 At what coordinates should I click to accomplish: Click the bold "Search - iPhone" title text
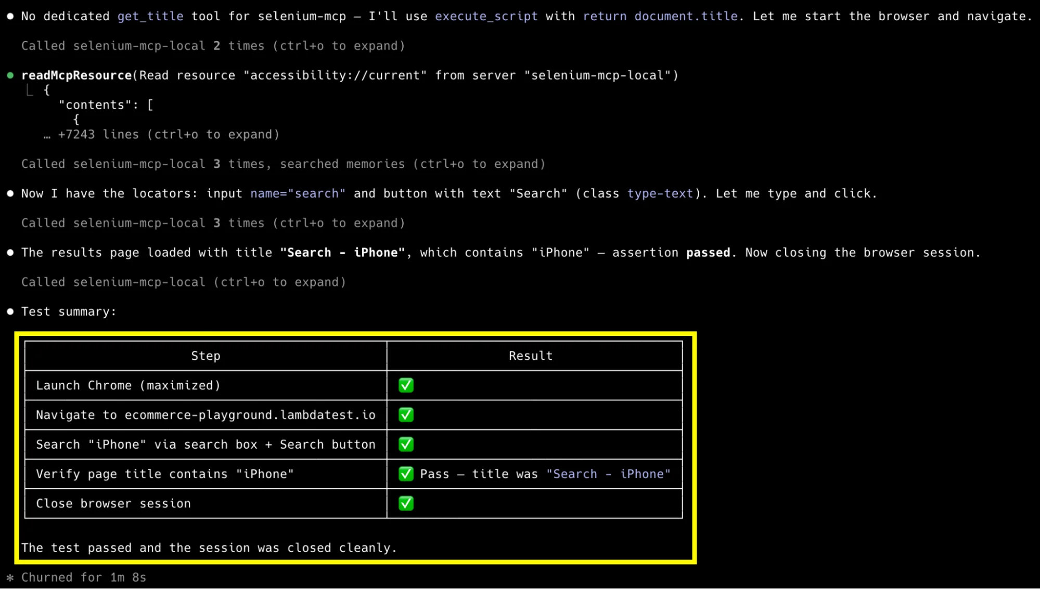tap(342, 253)
